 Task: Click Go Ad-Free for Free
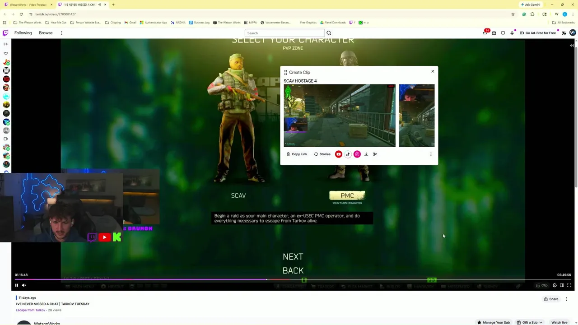tap(538, 33)
